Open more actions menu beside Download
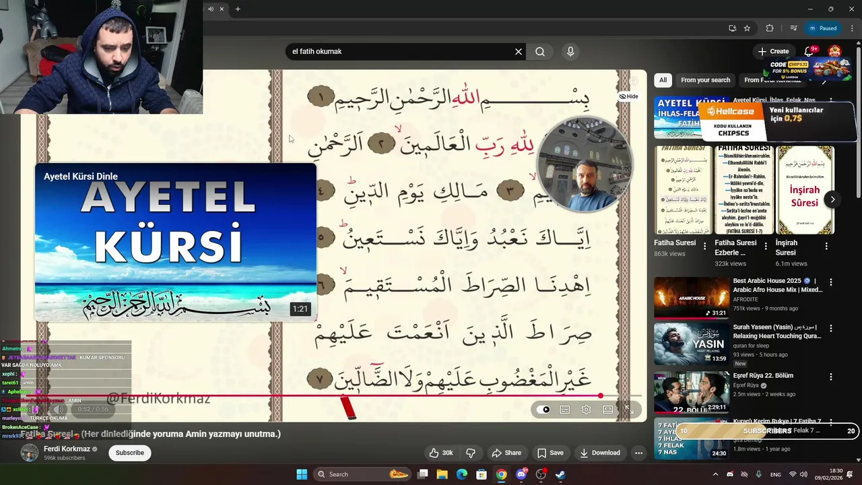862x485 pixels. pos(638,453)
